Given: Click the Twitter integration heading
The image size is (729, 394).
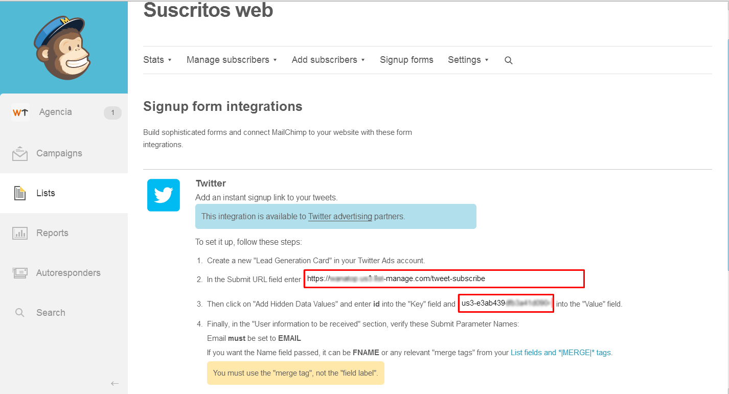Looking at the screenshot, I should click(x=211, y=183).
